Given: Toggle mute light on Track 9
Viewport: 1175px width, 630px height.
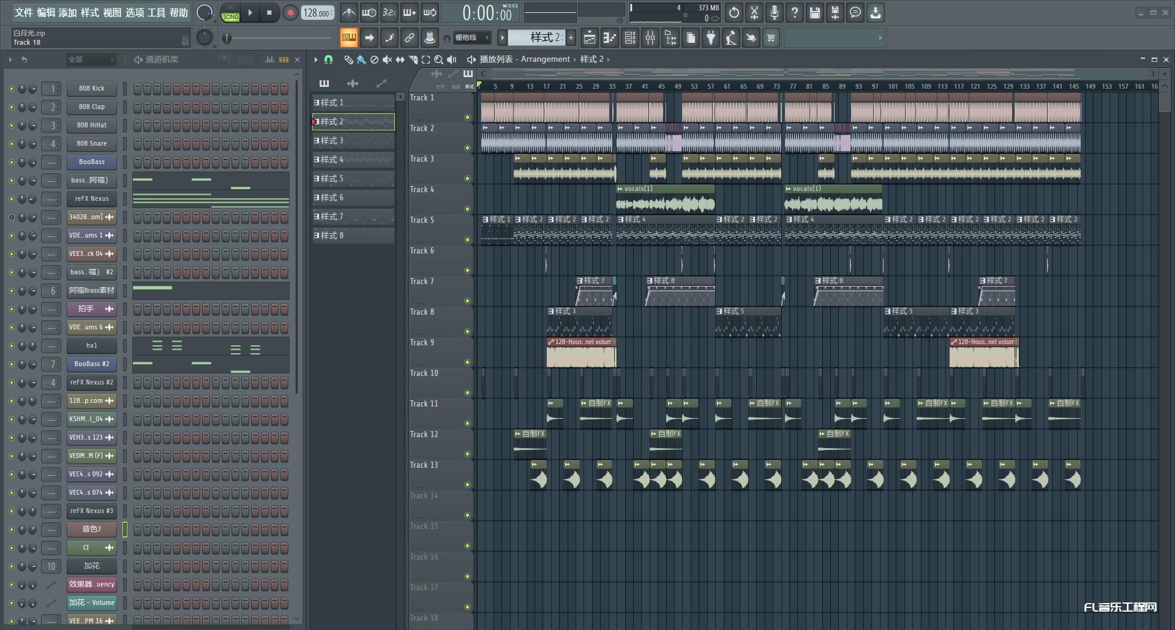Looking at the screenshot, I should point(467,362).
